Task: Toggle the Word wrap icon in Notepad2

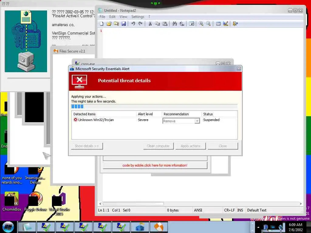Action: pyautogui.click(x=192, y=24)
